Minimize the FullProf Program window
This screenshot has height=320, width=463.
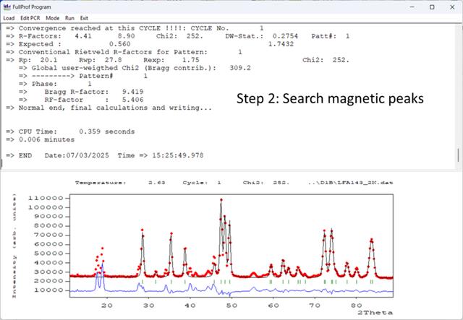pyautogui.click(x=412, y=7)
